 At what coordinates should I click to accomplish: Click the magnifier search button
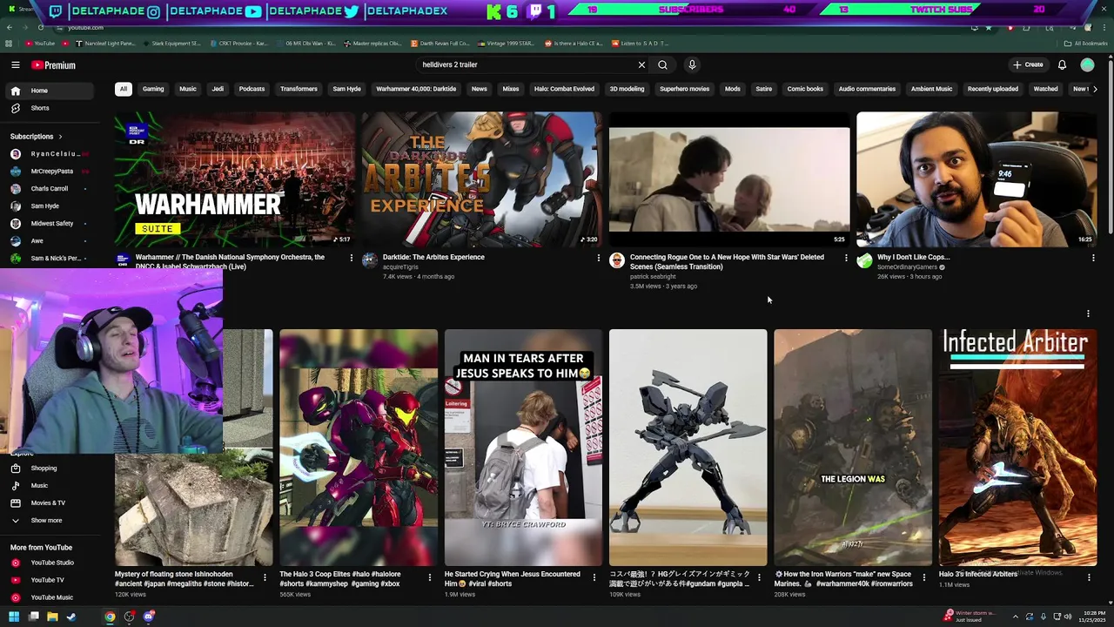[x=663, y=65]
